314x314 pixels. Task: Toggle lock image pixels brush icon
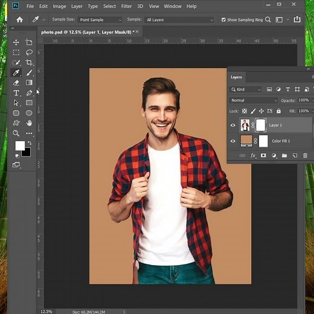(253, 111)
